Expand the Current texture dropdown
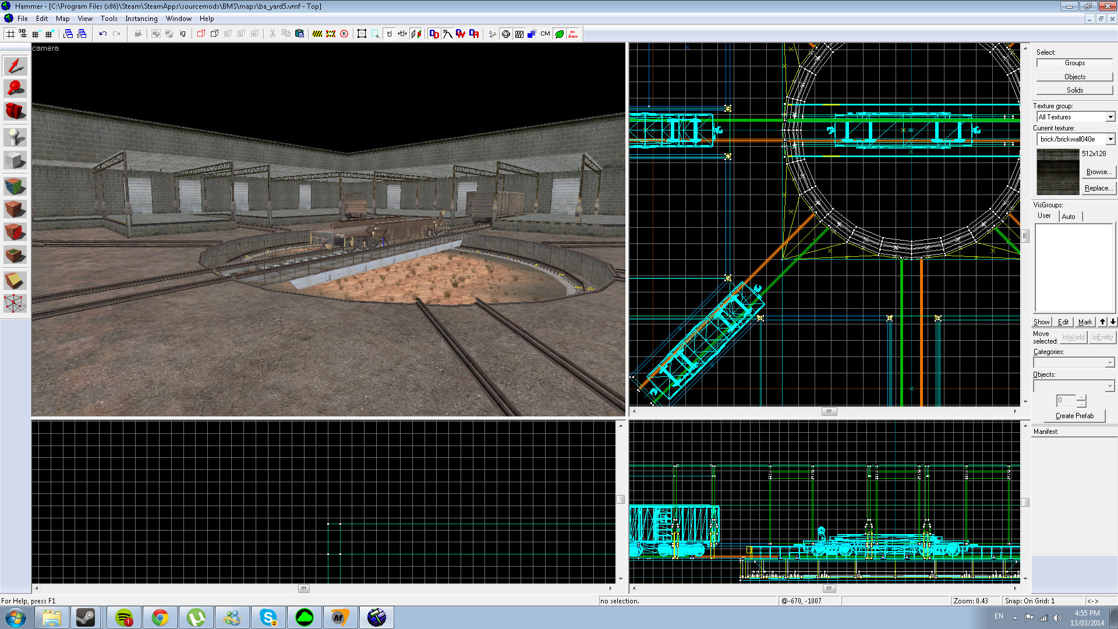Image resolution: width=1118 pixels, height=629 pixels. [1110, 139]
